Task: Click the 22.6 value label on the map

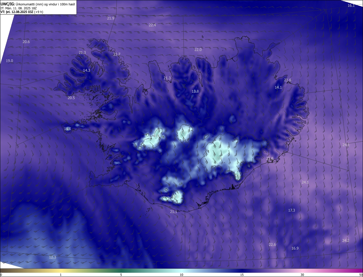Action: [272, 244]
